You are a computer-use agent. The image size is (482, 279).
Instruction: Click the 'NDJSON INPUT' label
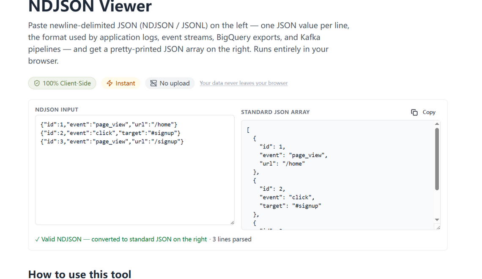57,109
